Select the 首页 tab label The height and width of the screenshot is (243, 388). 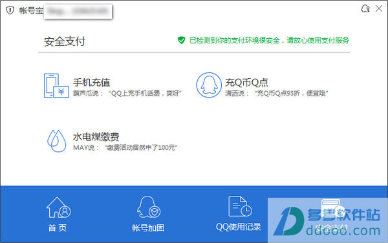[x=58, y=227]
